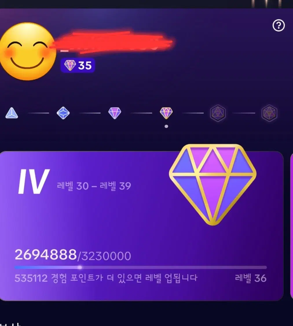
Task: Select the locked tier V hexagon icon
Action: click(218, 113)
